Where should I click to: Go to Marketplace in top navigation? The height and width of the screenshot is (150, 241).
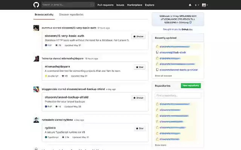tap(134, 5)
